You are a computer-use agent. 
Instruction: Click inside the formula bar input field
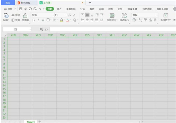click(x=111, y=29)
